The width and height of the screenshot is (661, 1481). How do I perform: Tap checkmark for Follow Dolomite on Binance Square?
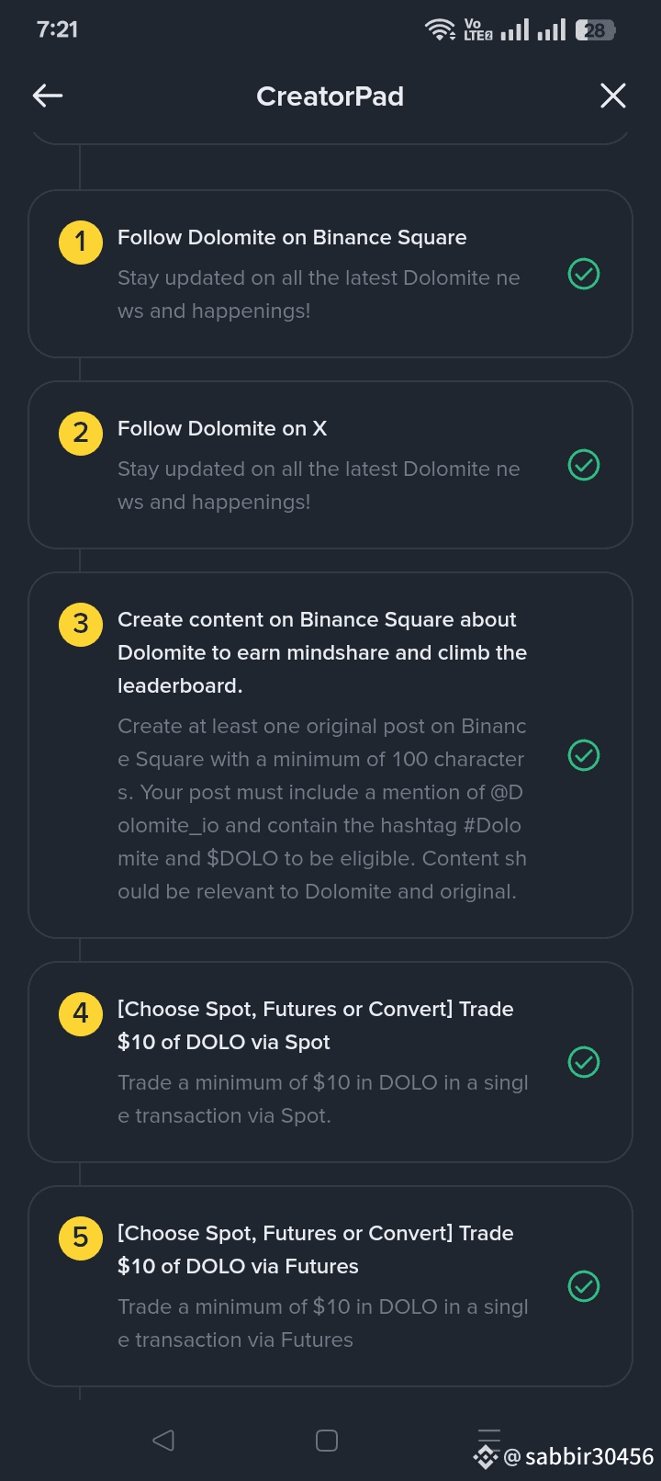[x=584, y=274]
